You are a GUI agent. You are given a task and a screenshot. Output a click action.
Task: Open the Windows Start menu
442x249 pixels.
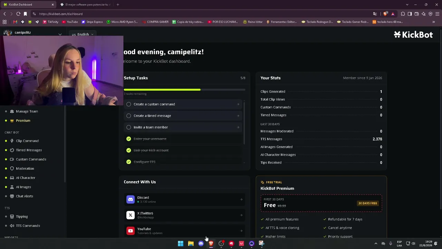[x=181, y=243]
